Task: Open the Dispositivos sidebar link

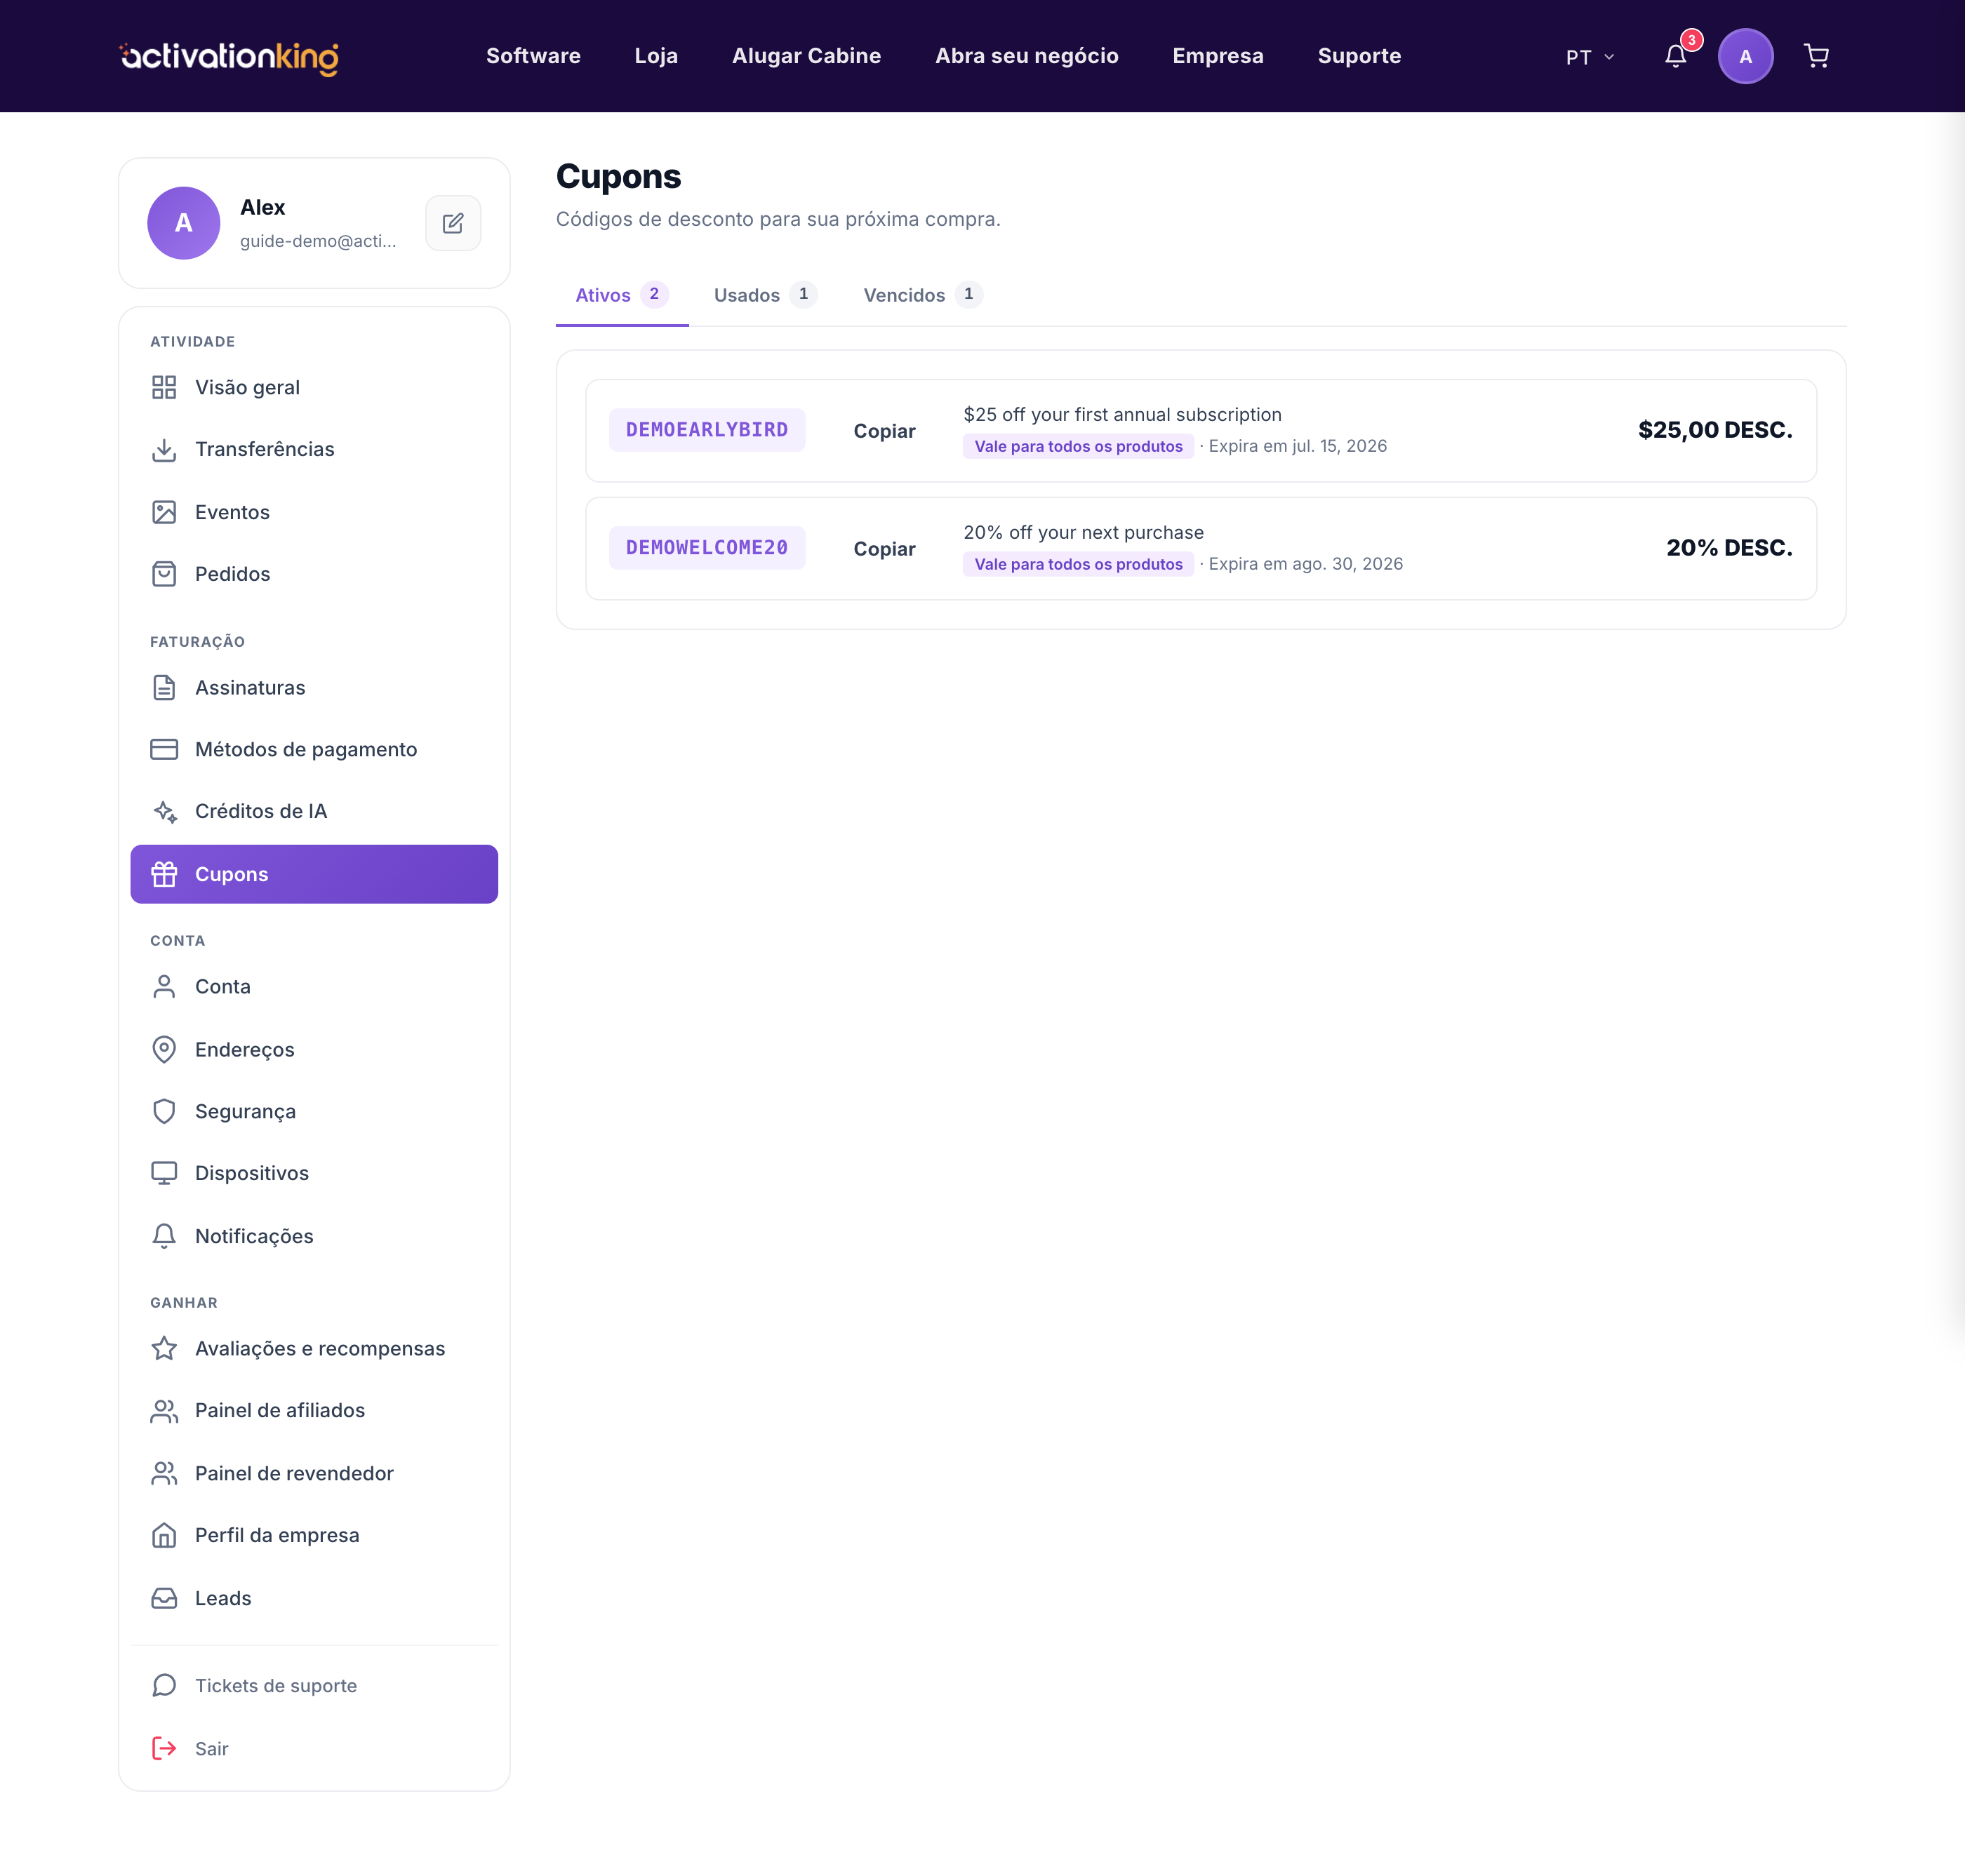Action: tap(314, 1173)
